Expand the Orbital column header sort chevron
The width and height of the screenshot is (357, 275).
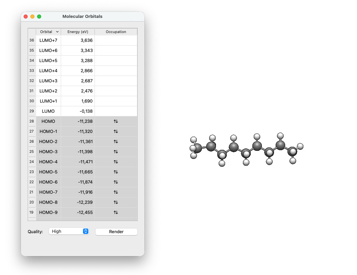(x=57, y=32)
